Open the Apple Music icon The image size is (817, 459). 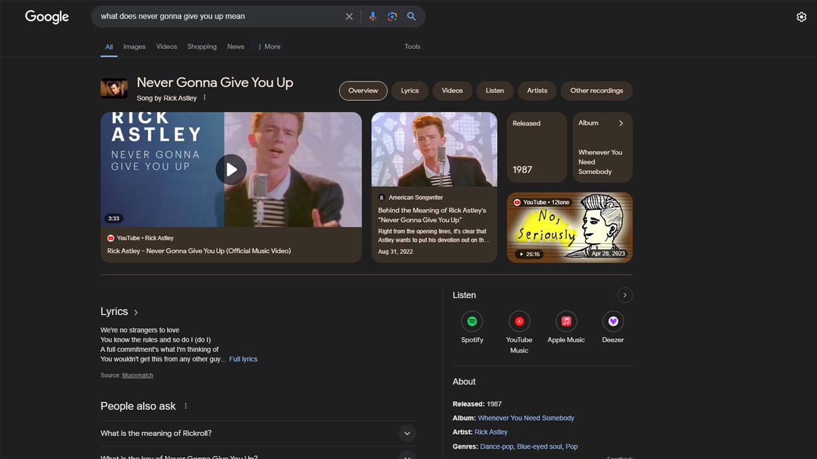click(x=566, y=322)
